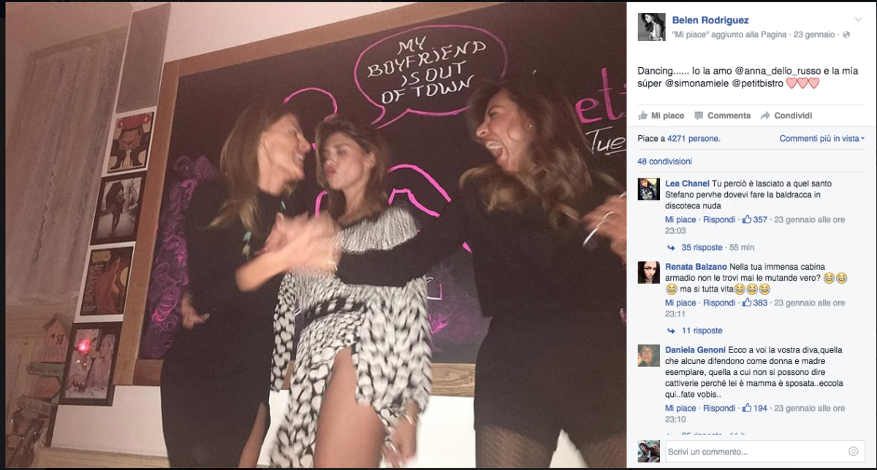
Task: Click the Condividi share arrow icon
Action: point(765,115)
